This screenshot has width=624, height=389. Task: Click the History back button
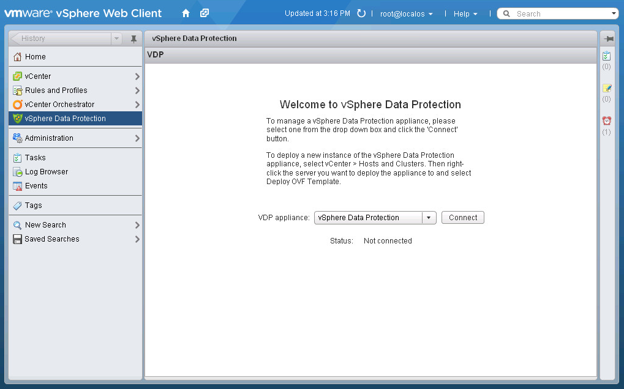[x=61, y=39]
